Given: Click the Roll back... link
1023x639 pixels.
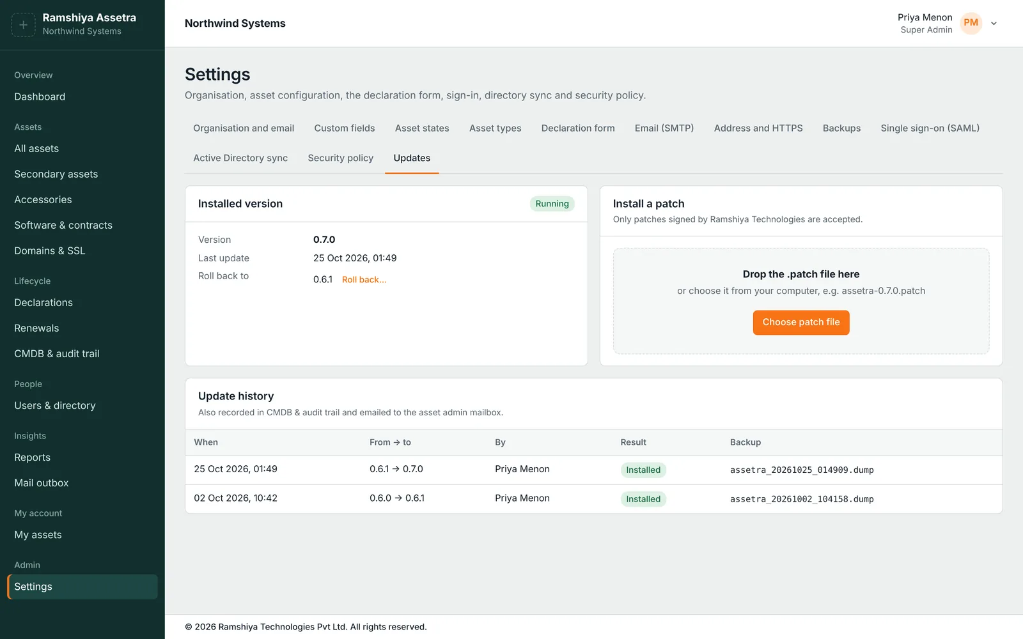Looking at the screenshot, I should (x=364, y=280).
